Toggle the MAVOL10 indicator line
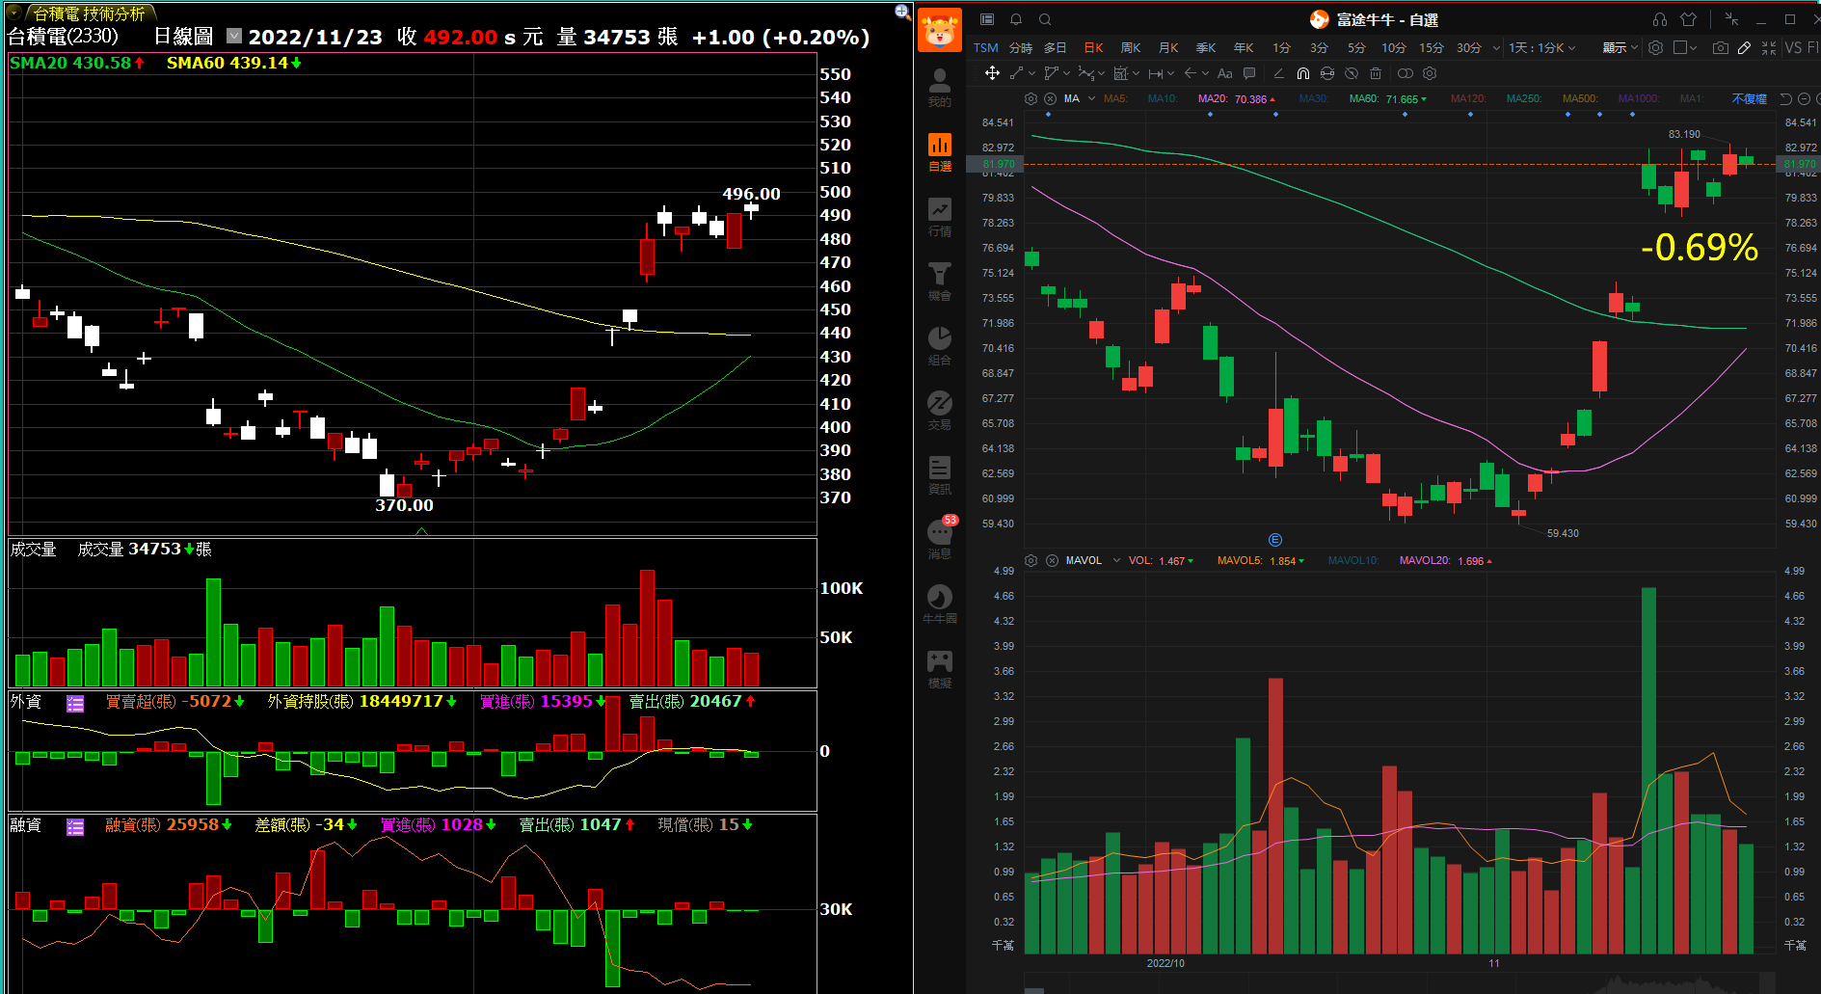Image resolution: width=1821 pixels, height=994 pixels. pyautogui.click(x=1353, y=561)
